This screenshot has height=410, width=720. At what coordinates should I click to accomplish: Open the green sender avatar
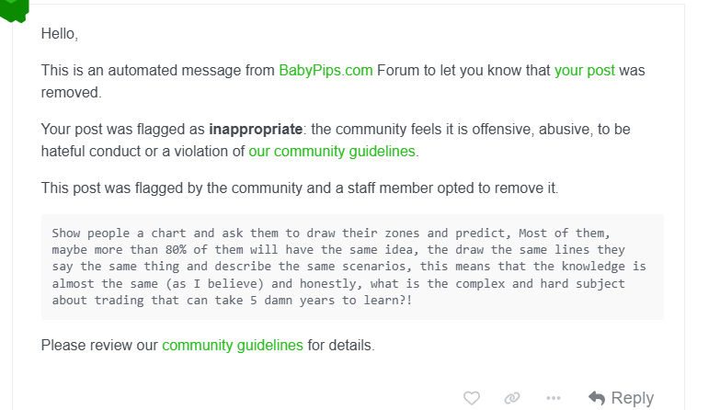click(14, 10)
